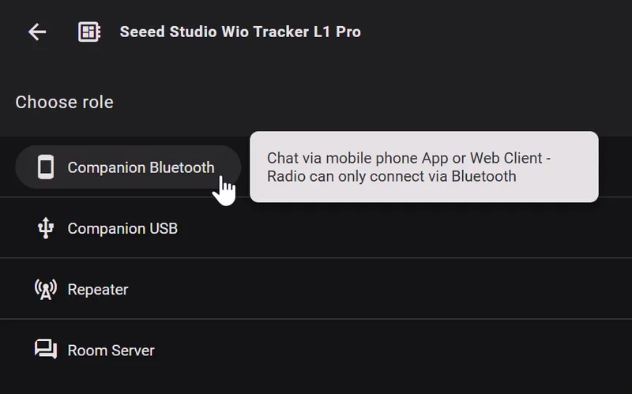Click the word "Server" in Room Server label
The height and width of the screenshot is (394, 632).
click(x=133, y=350)
